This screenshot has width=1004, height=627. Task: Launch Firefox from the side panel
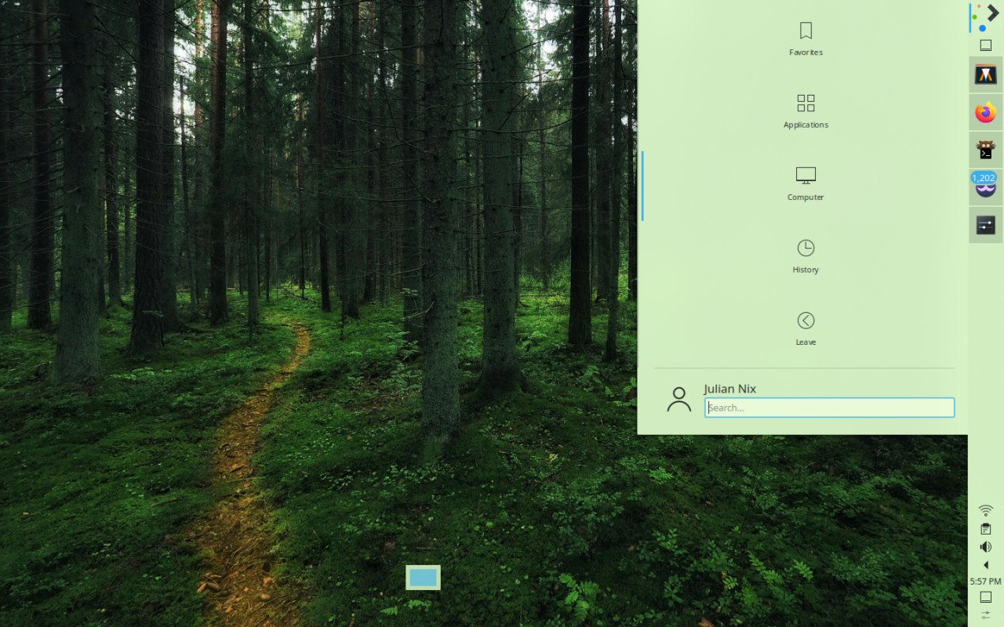click(986, 113)
